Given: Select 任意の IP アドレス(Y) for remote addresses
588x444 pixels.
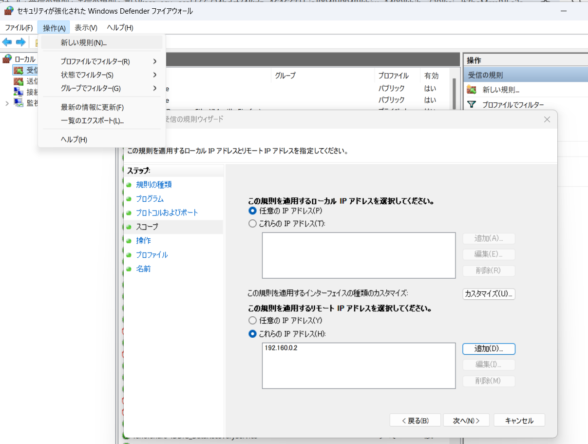Looking at the screenshot, I should [252, 320].
